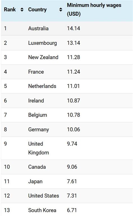Sort table by Country column arrows

pyautogui.click(x=61, y=10)
